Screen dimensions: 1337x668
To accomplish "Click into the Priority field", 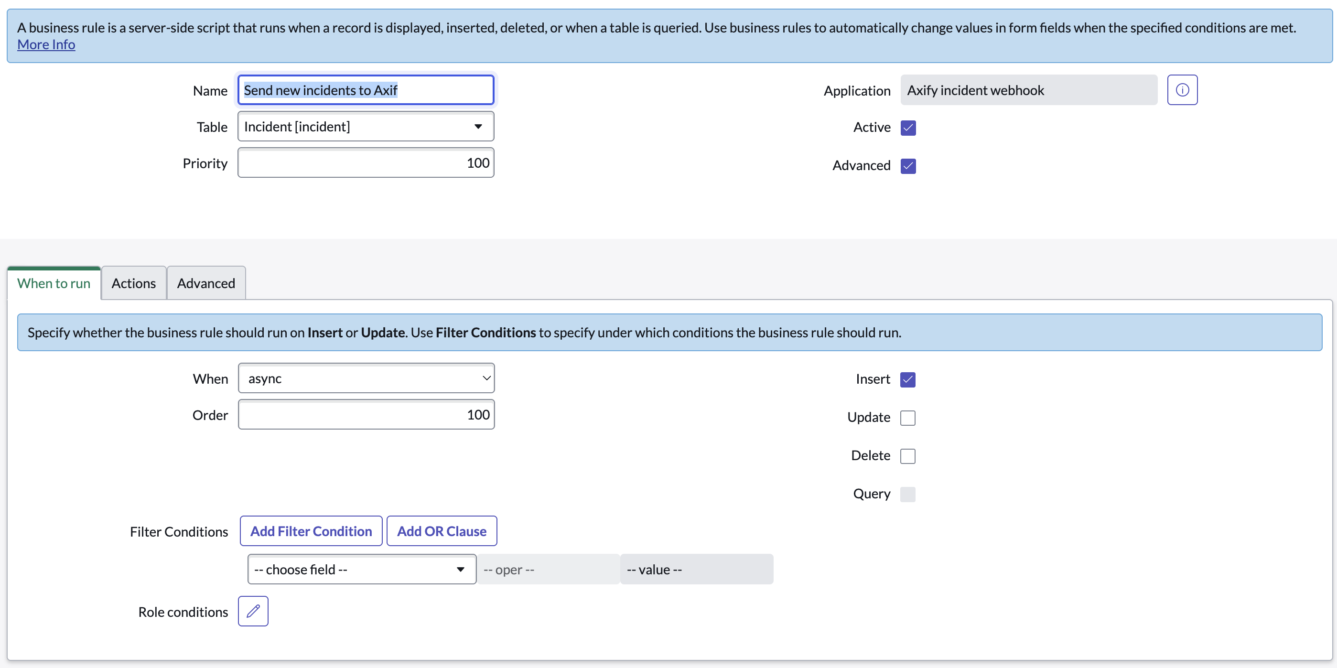I will tap(366, 162).
